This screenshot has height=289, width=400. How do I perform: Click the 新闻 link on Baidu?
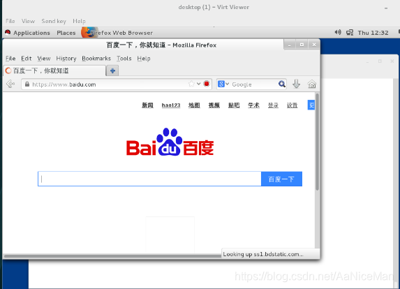coord(147,105)
